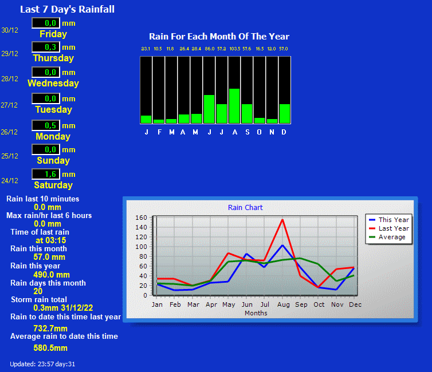This screenshot has width=432, height=372.
Task: Click the date 24/12
Action: click(x=10, y=181)
